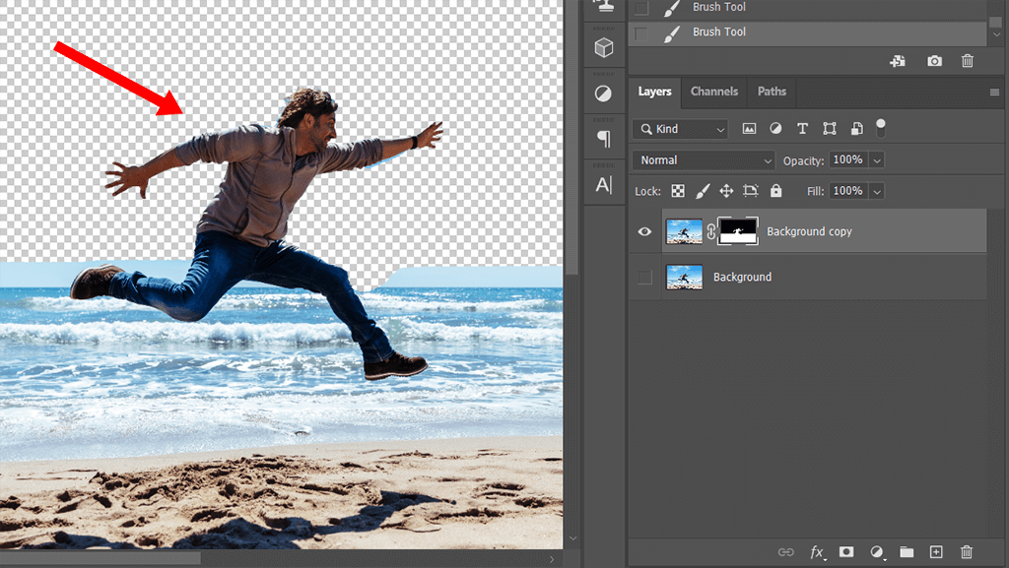Click the canvas horizontal scrollbar
1009x568 pixels.
[100, 559]
